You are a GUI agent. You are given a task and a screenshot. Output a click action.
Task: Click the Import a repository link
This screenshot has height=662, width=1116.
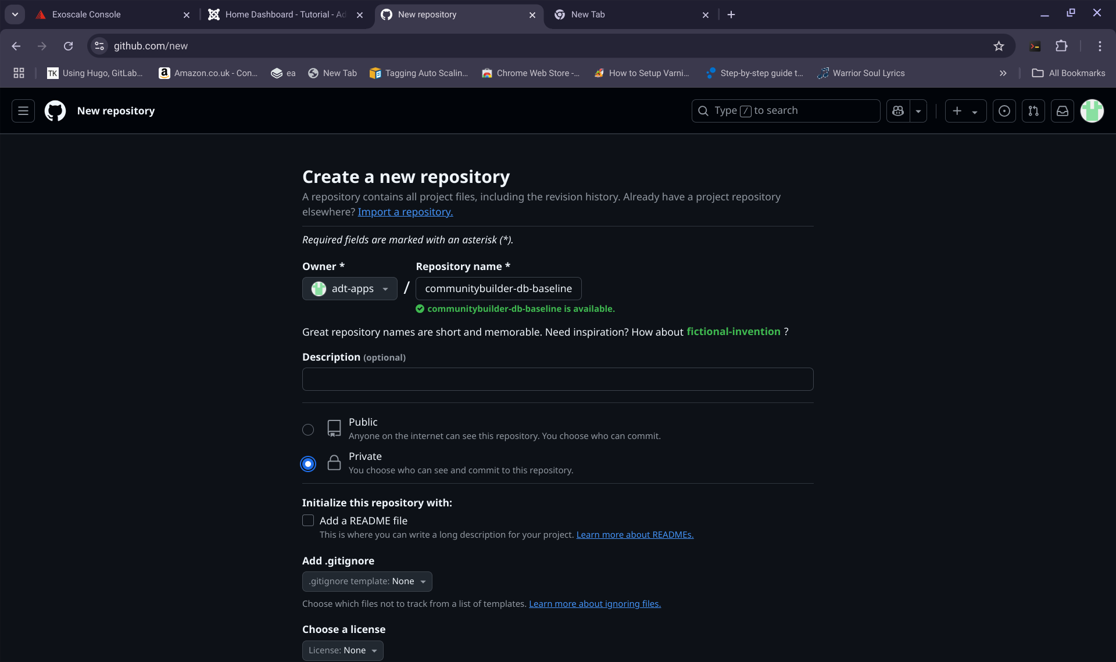coord(405,212)
